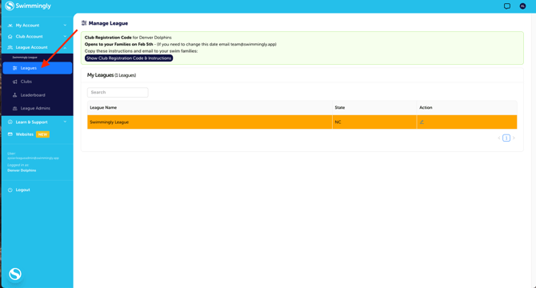This screenshot has height=288, width=536.
Task: Click the Leaderboard podium icon
Action: (x=14, y=95)
